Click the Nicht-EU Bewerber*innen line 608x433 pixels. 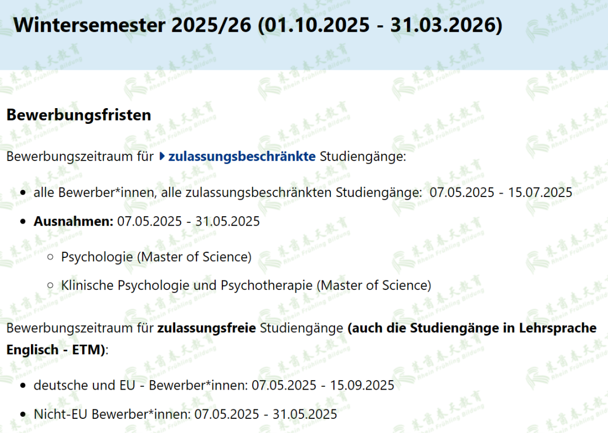(185, 414)
